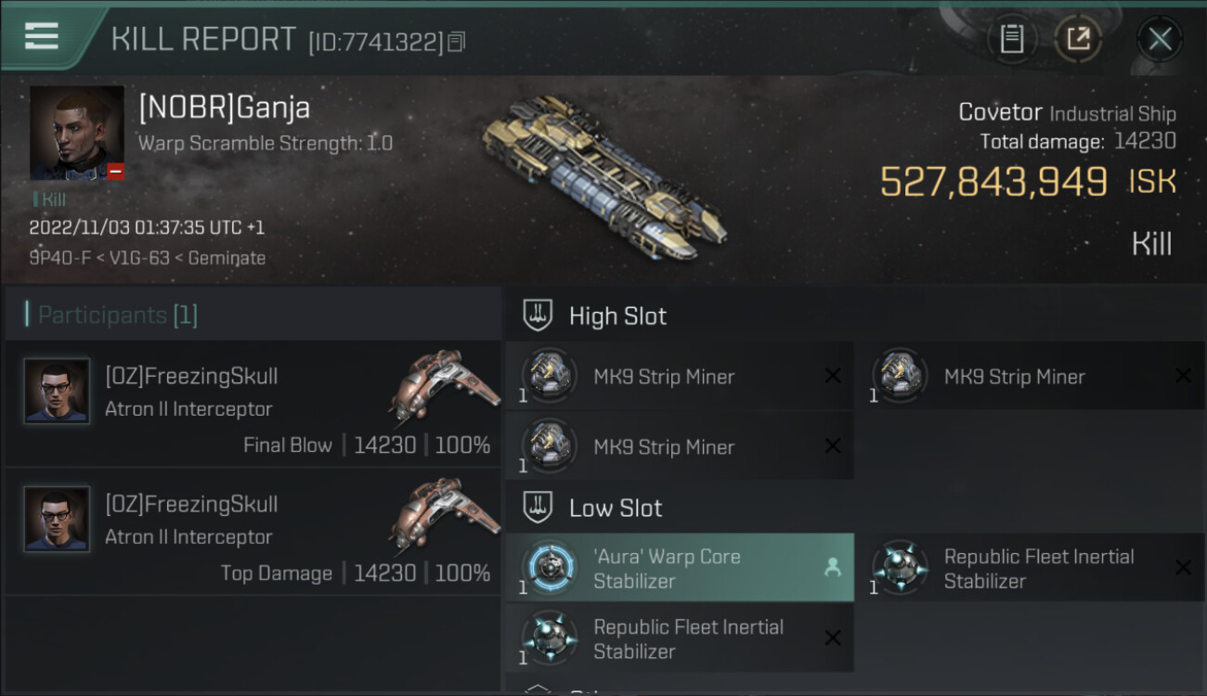Select the Covetor ship image

[x=603, y=176]
